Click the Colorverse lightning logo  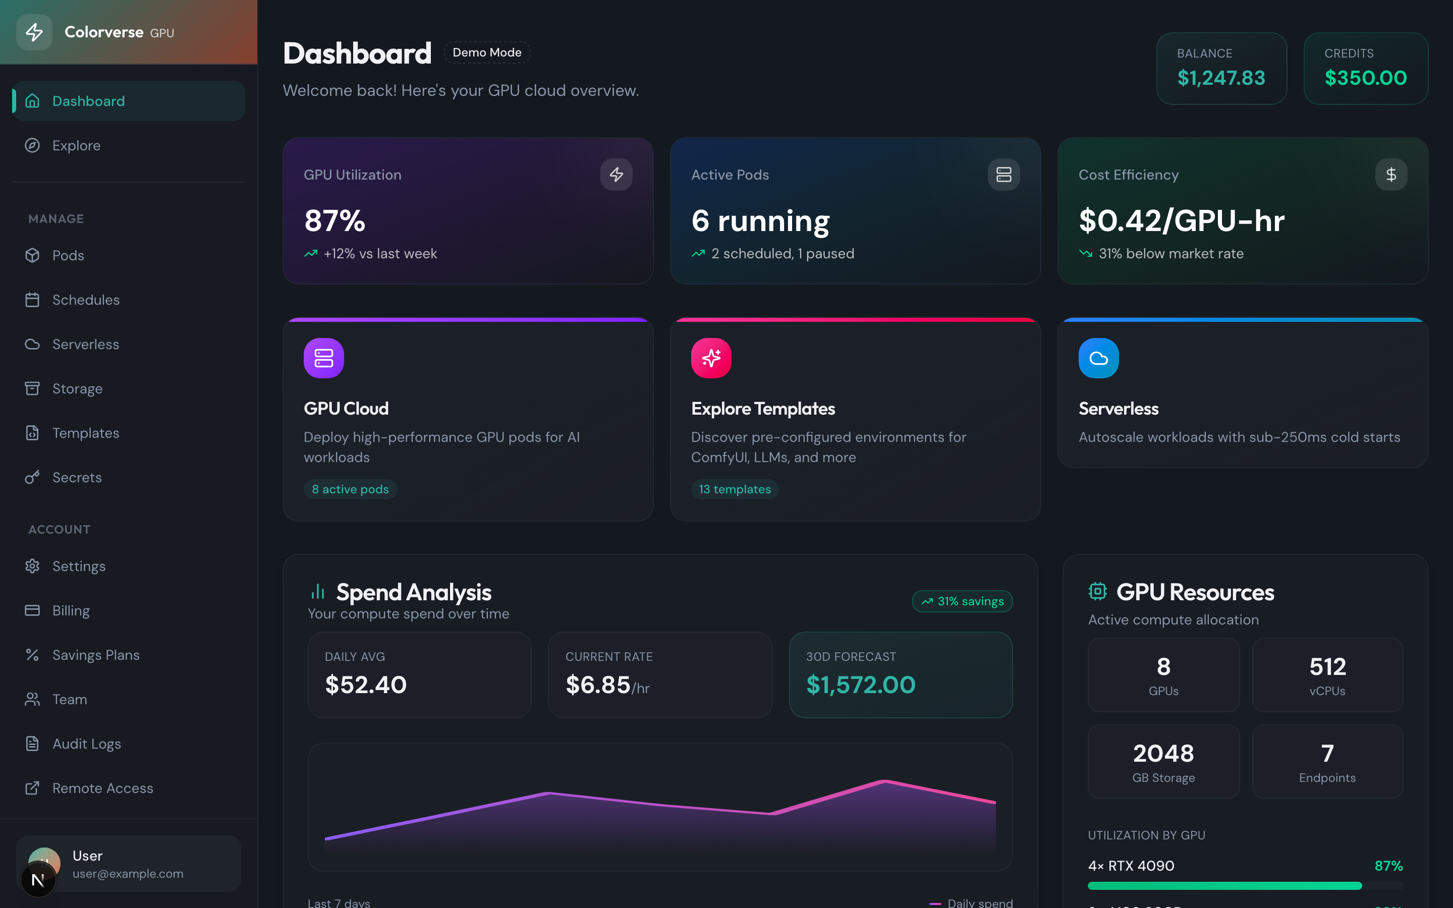click(34, 32)
